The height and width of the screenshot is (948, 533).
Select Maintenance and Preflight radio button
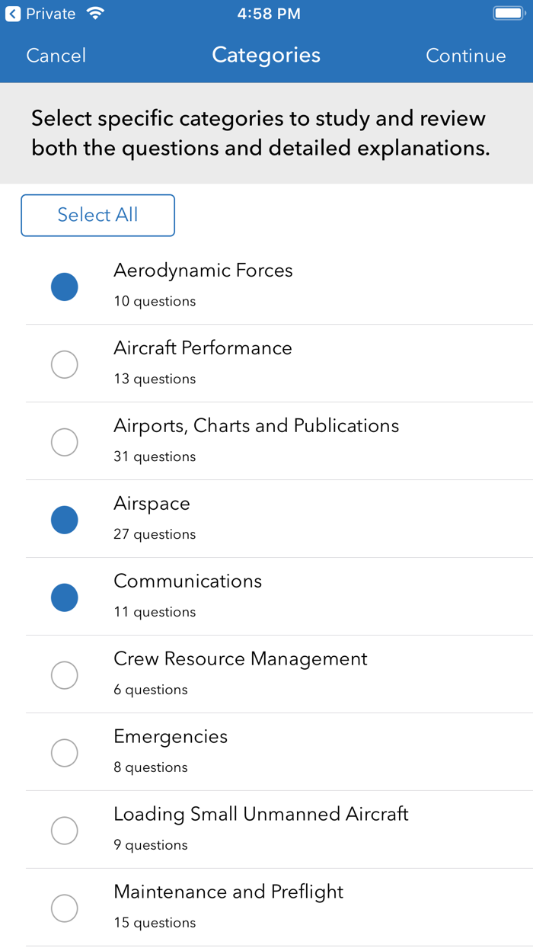click(x=64, y=909)
